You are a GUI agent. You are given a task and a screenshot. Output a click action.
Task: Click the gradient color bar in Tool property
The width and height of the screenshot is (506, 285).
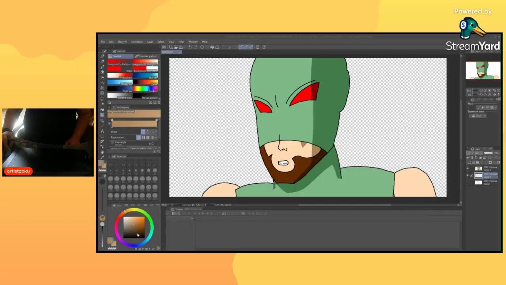(x=134, y=123)
